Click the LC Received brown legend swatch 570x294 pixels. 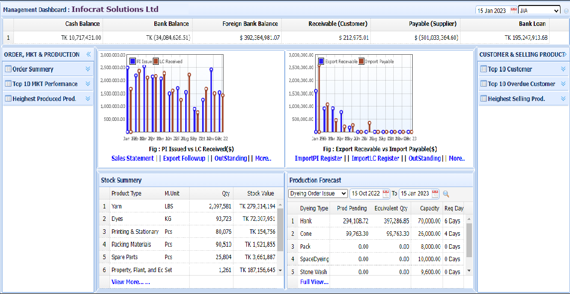156,61
